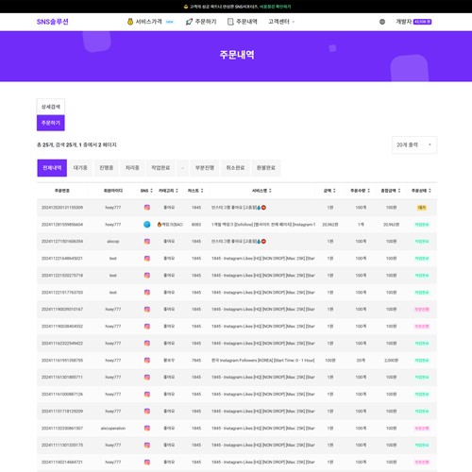472x472 pixels.
Task: Click the money bag icon beside 서비스가격
Action: pyautogui.click(x=130, y=22)
